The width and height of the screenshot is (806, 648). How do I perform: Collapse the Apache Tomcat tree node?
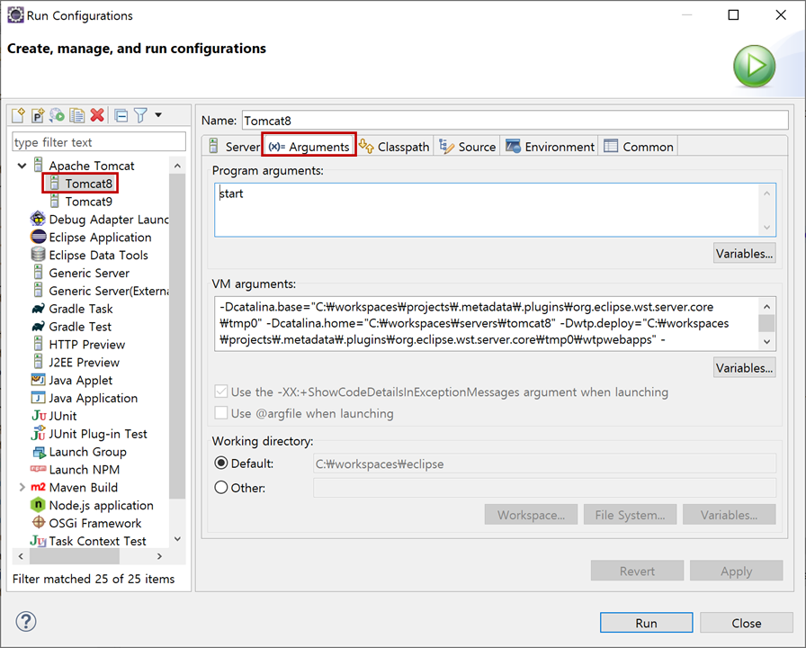[22, 166]
